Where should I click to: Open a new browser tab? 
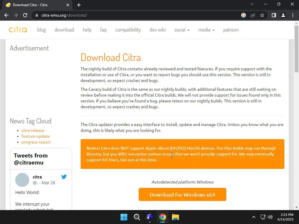point(79,5)
